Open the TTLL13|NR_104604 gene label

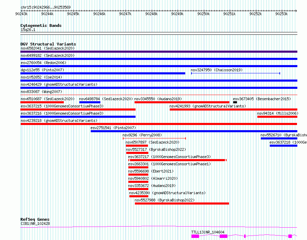coord(208,232)
